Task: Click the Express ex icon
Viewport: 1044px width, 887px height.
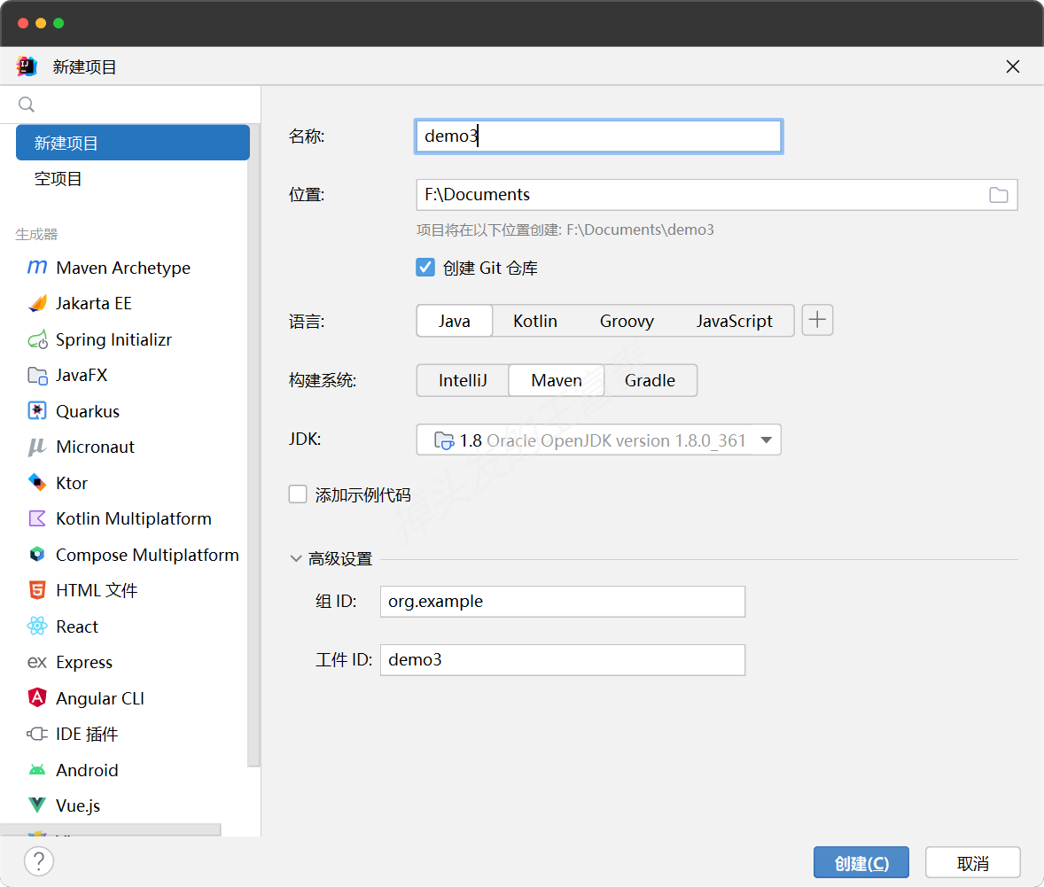Action: (x=37, y=663)
